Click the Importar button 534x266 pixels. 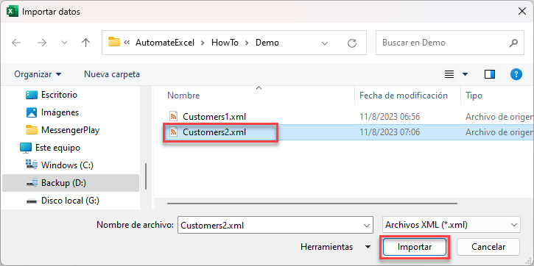(415, 247)
